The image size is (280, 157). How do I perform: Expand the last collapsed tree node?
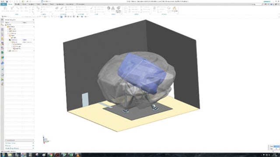coord(8,51)
